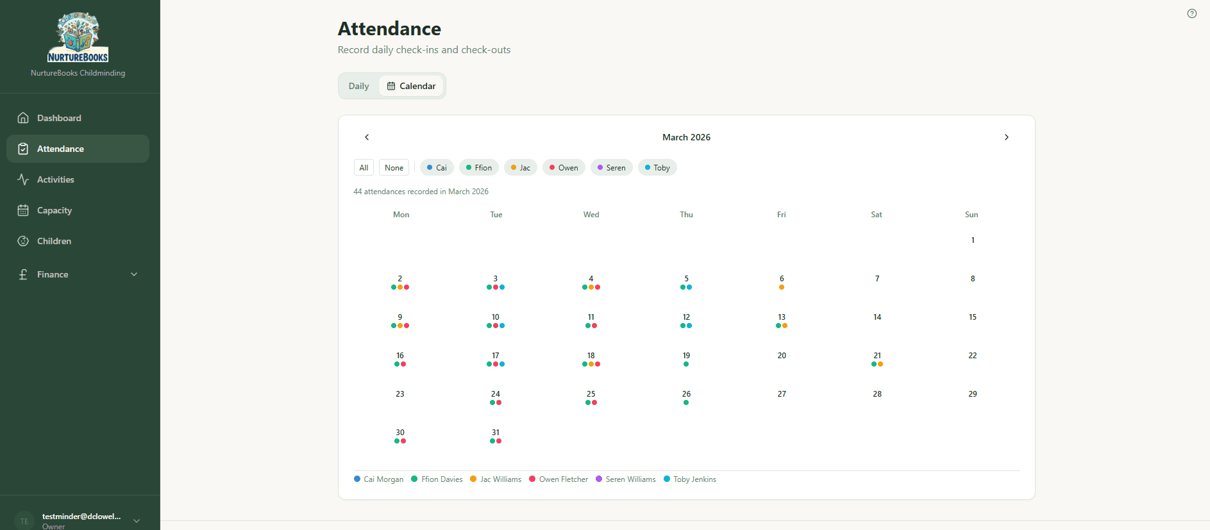Click the Capacity calendar icon
1210x530 pixels.
[23, 210]
